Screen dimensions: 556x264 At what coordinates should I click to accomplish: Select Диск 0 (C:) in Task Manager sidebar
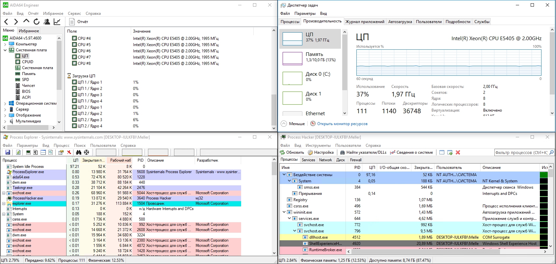point(310,78)
